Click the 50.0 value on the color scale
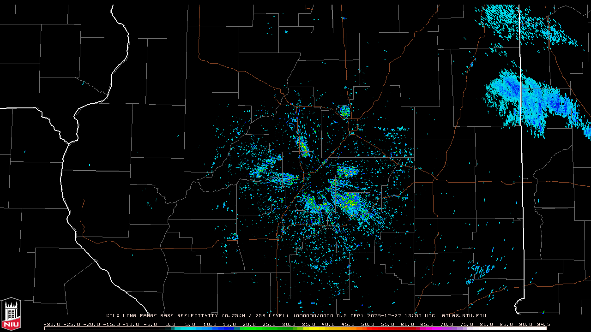The image size is (591, 332). pyautogui.click(x=368, y=324)
